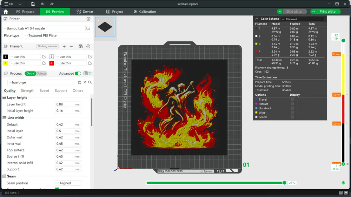Click the compare presets icon

pyautogui.click(x=90, y=73)
